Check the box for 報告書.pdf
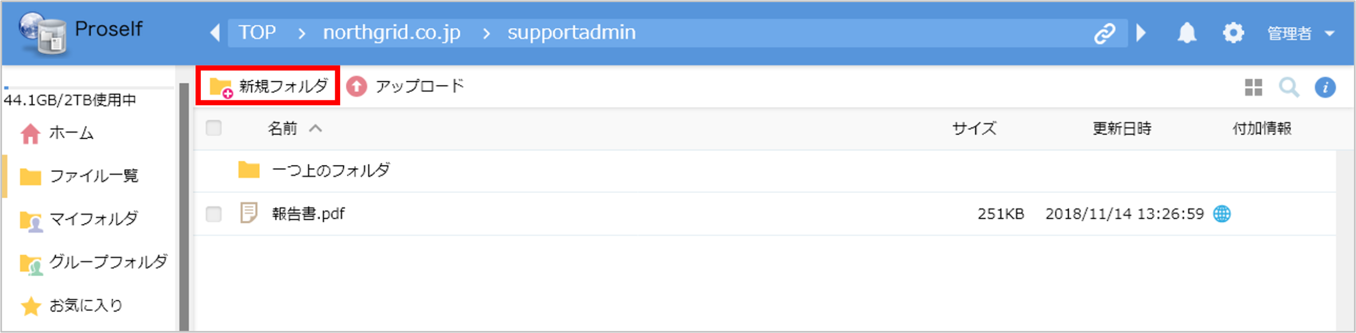The width and height of the screenshot is (1356, 333). 213,214
